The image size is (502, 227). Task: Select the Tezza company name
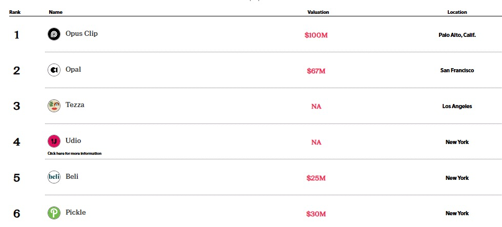pyautogui.click(x=75, y=105)
